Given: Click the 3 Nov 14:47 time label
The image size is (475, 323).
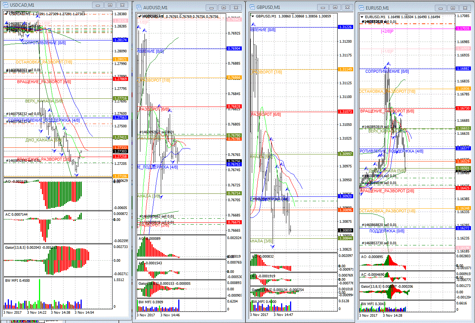Looking at the screenshot, I should (284, 314).
